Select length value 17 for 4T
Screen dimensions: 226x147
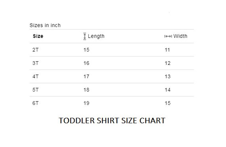tap(86, 76)
